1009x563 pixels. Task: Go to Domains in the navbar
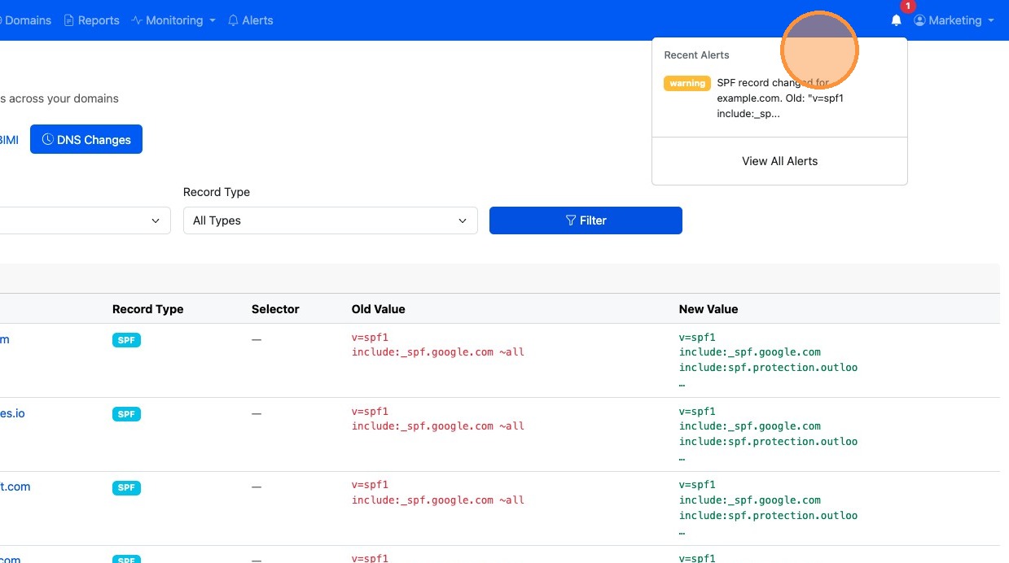click(x=25, y=20)
